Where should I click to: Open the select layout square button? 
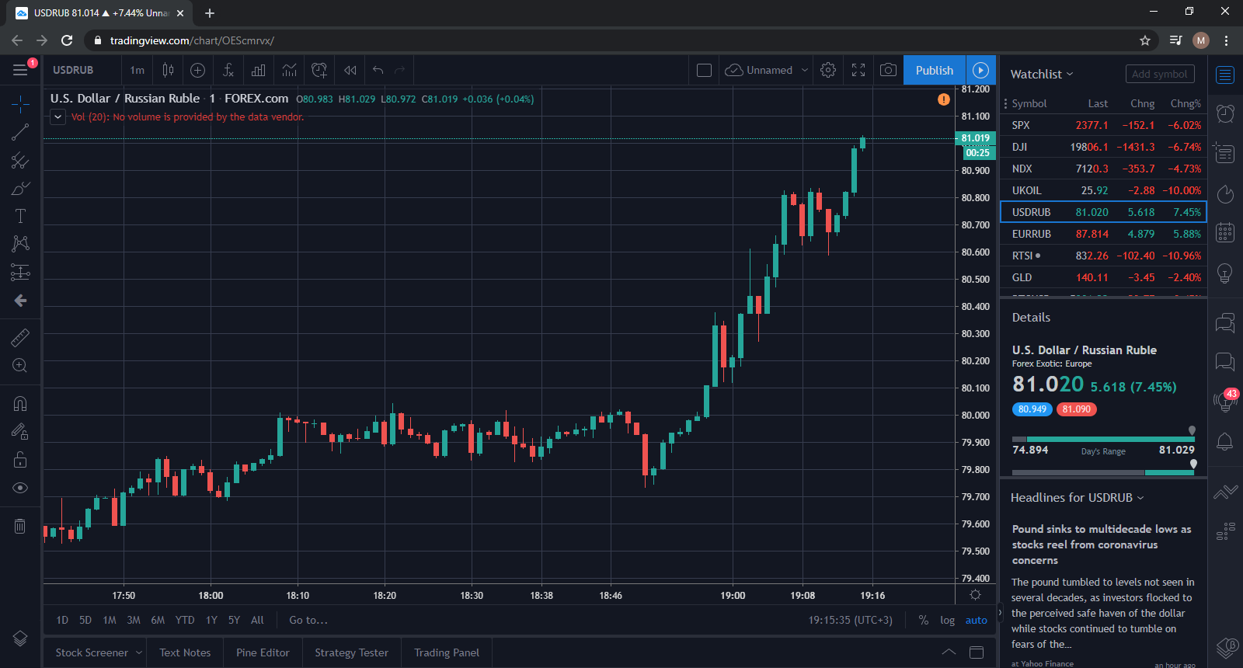point(705,70)
